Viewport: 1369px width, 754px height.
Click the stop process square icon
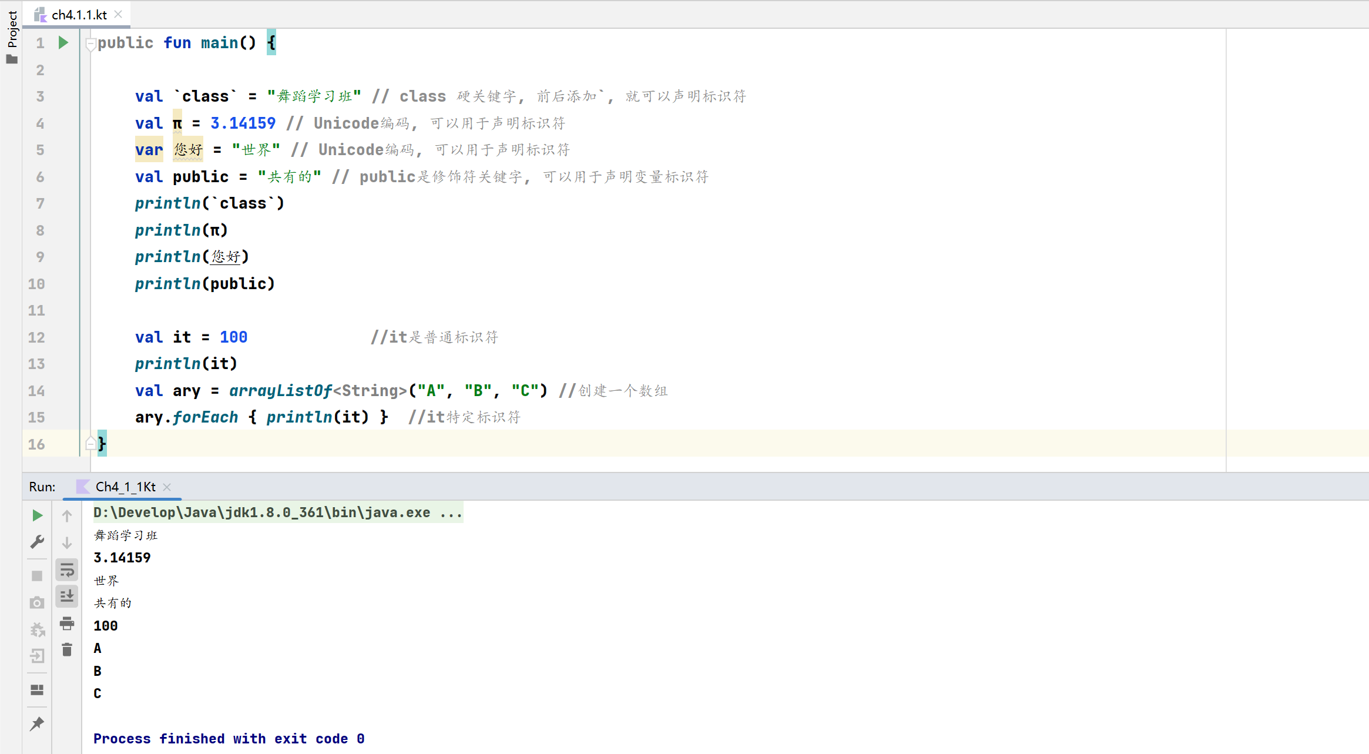[37, 576]
